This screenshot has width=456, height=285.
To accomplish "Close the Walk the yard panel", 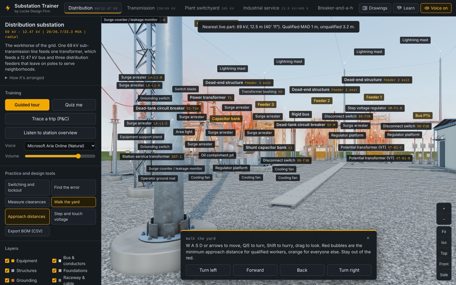I will tap(368, 238).
